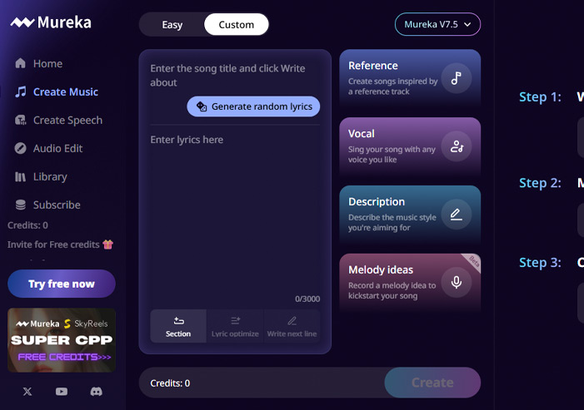Open Create Speech in sidebar
The width and height of the screenshot is (584, 410).
tap(67, 121)
